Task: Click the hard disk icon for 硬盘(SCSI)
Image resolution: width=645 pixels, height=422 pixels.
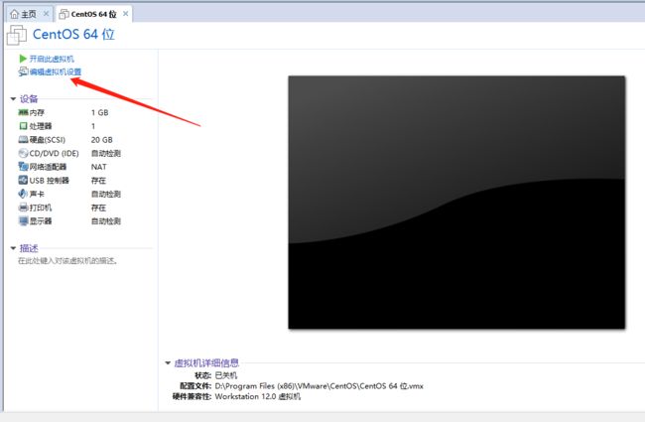Action: click(23, 140)
